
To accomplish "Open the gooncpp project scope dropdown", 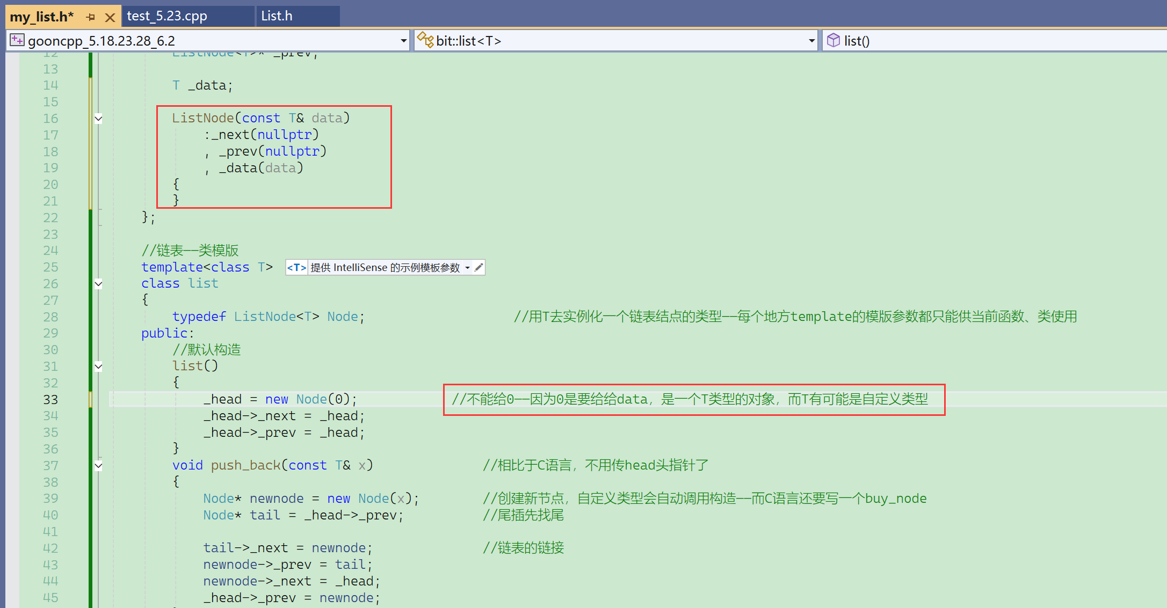I will [403, 41].
